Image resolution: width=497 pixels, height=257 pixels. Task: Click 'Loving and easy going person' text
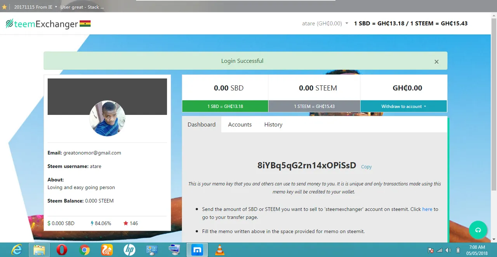tap(81, 188)
